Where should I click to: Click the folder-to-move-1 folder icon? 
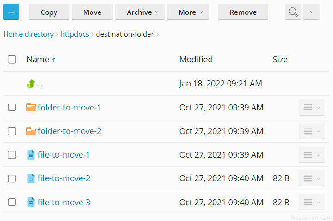(31, 108)
